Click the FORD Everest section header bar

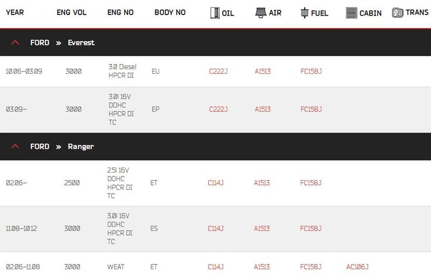[x=215, y=42]
